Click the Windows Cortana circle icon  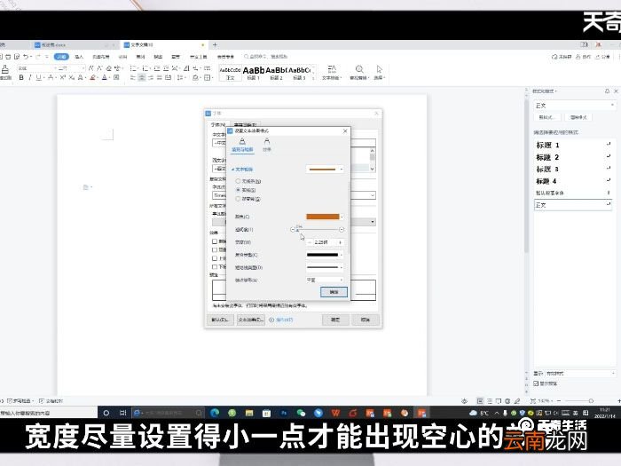pyautogui.click(x=106, y=413)
